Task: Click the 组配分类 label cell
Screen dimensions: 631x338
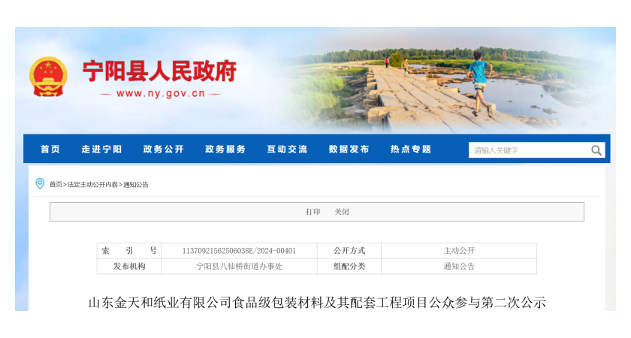Action: (x=349, y=267)
